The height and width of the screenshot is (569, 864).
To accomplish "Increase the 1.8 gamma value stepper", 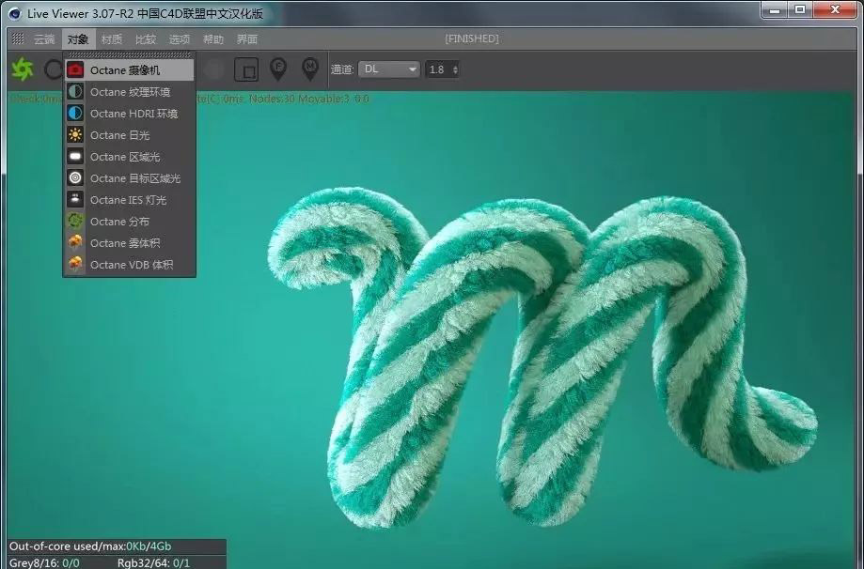I will pyautogui.click(x=457, y=65).
